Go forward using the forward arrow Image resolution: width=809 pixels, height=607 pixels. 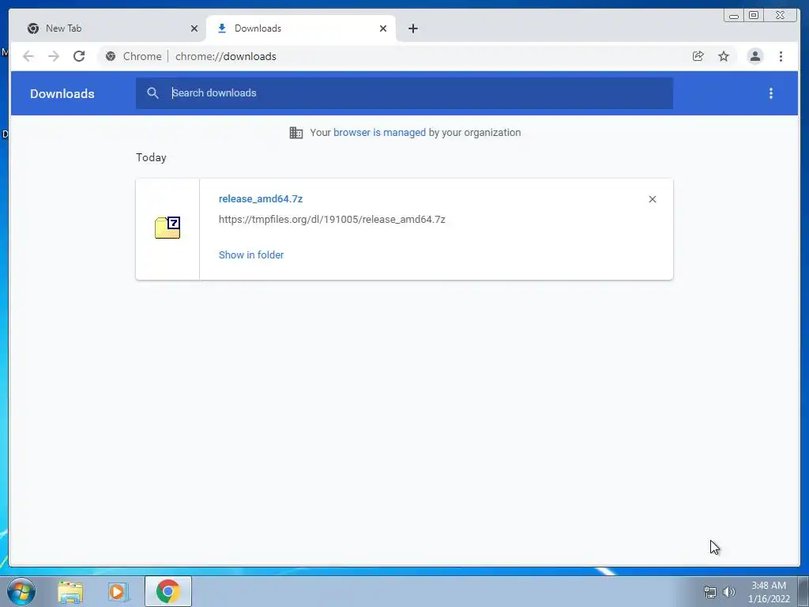(54, 56)
